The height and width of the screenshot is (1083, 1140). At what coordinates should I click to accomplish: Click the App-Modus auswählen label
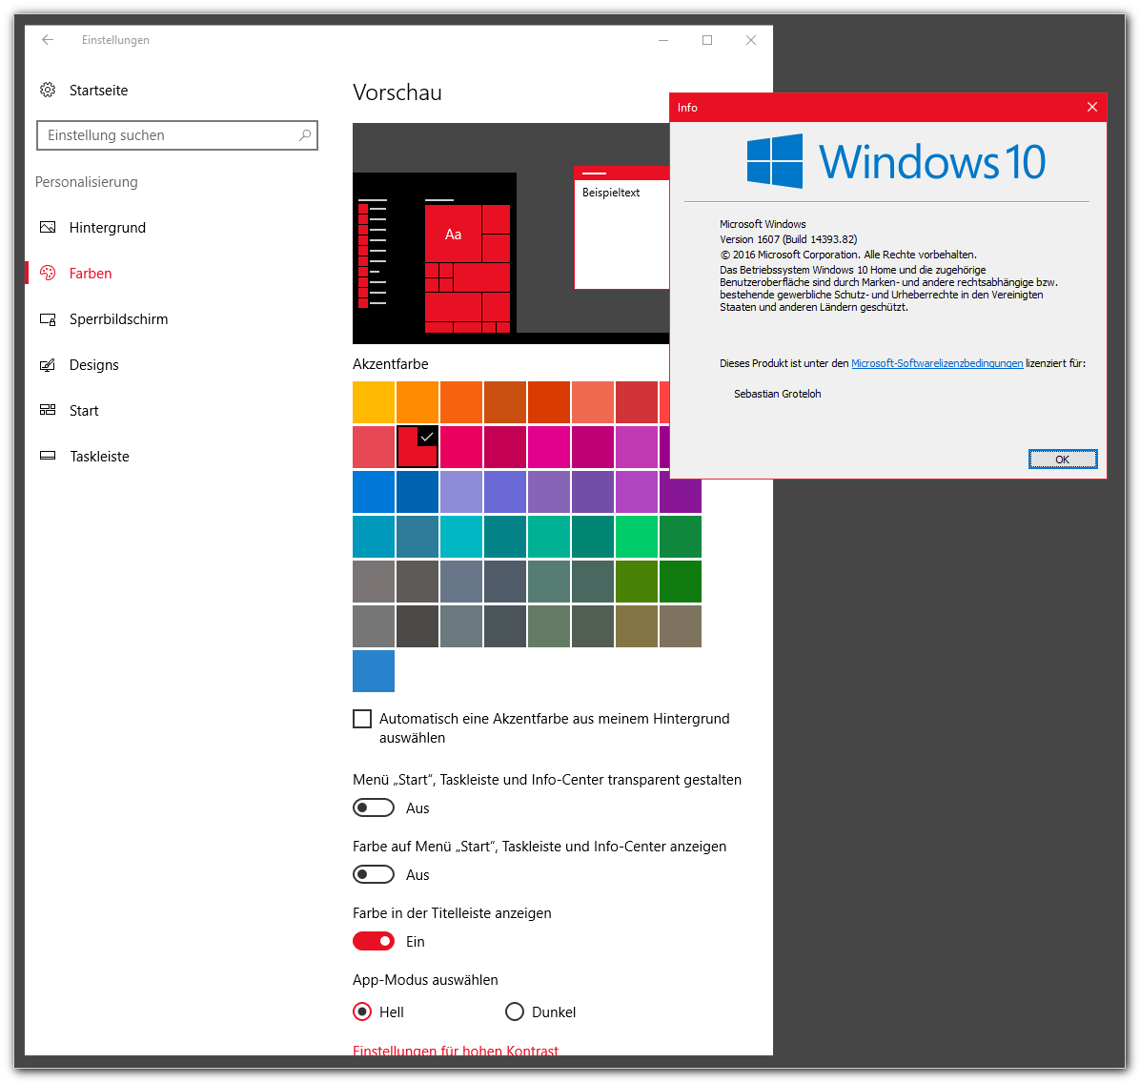[x=425, y=980]
